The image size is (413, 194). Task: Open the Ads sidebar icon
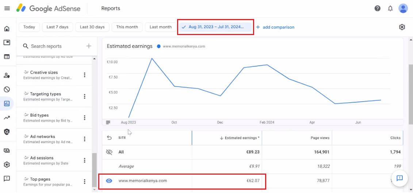tap(7, 42)
